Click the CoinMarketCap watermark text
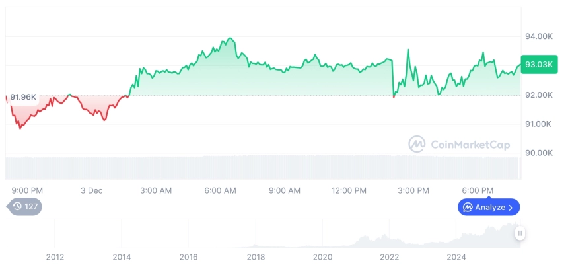The width and height of the screenshot is (568, 265). pyautogui.click(x=470, y=145)
